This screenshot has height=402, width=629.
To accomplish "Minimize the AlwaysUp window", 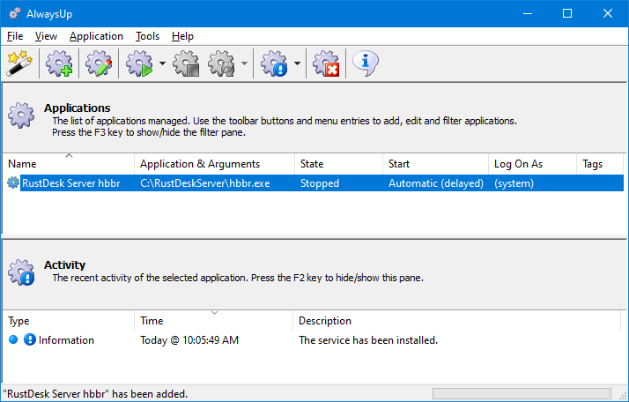I will 528,13.
